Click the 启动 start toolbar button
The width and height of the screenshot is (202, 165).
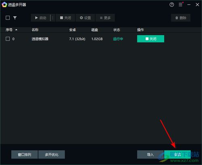[x=40, y=18]
